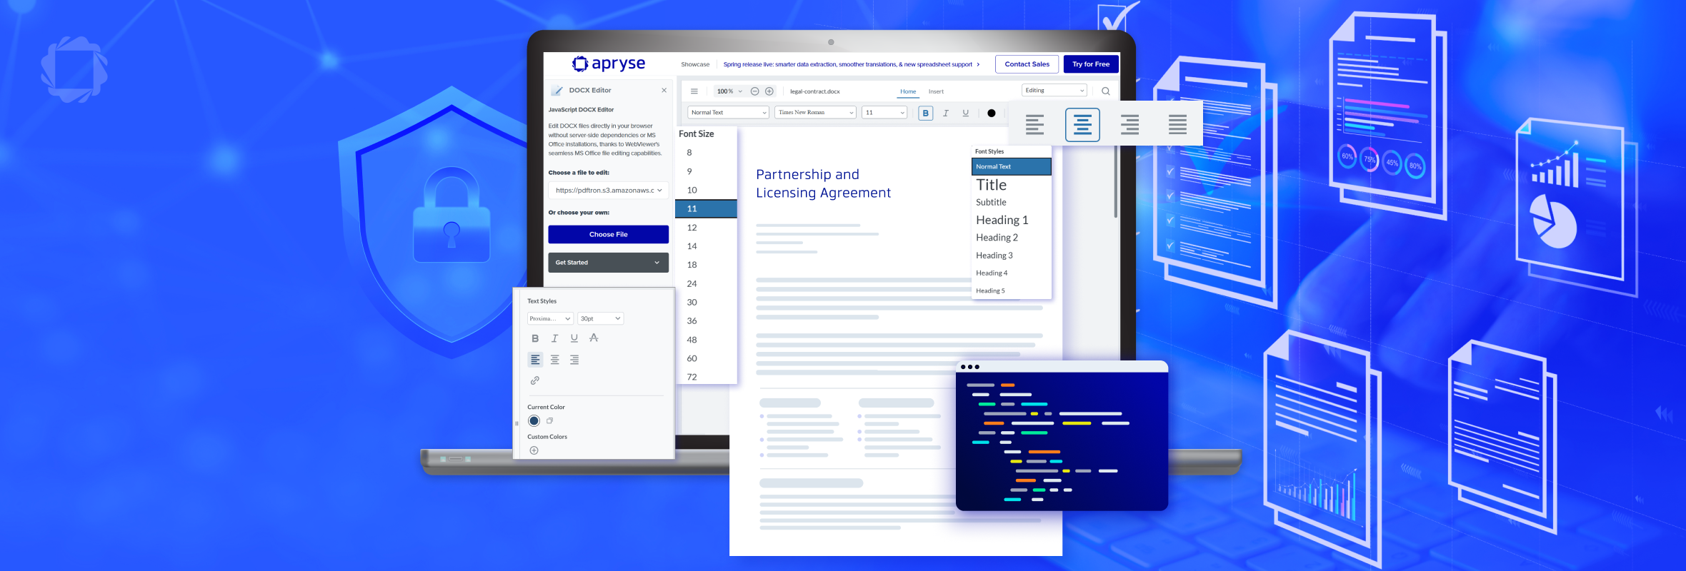Click the DOCX Editor pencil icon
This screenshot has width=1686, height=571.
557,91
